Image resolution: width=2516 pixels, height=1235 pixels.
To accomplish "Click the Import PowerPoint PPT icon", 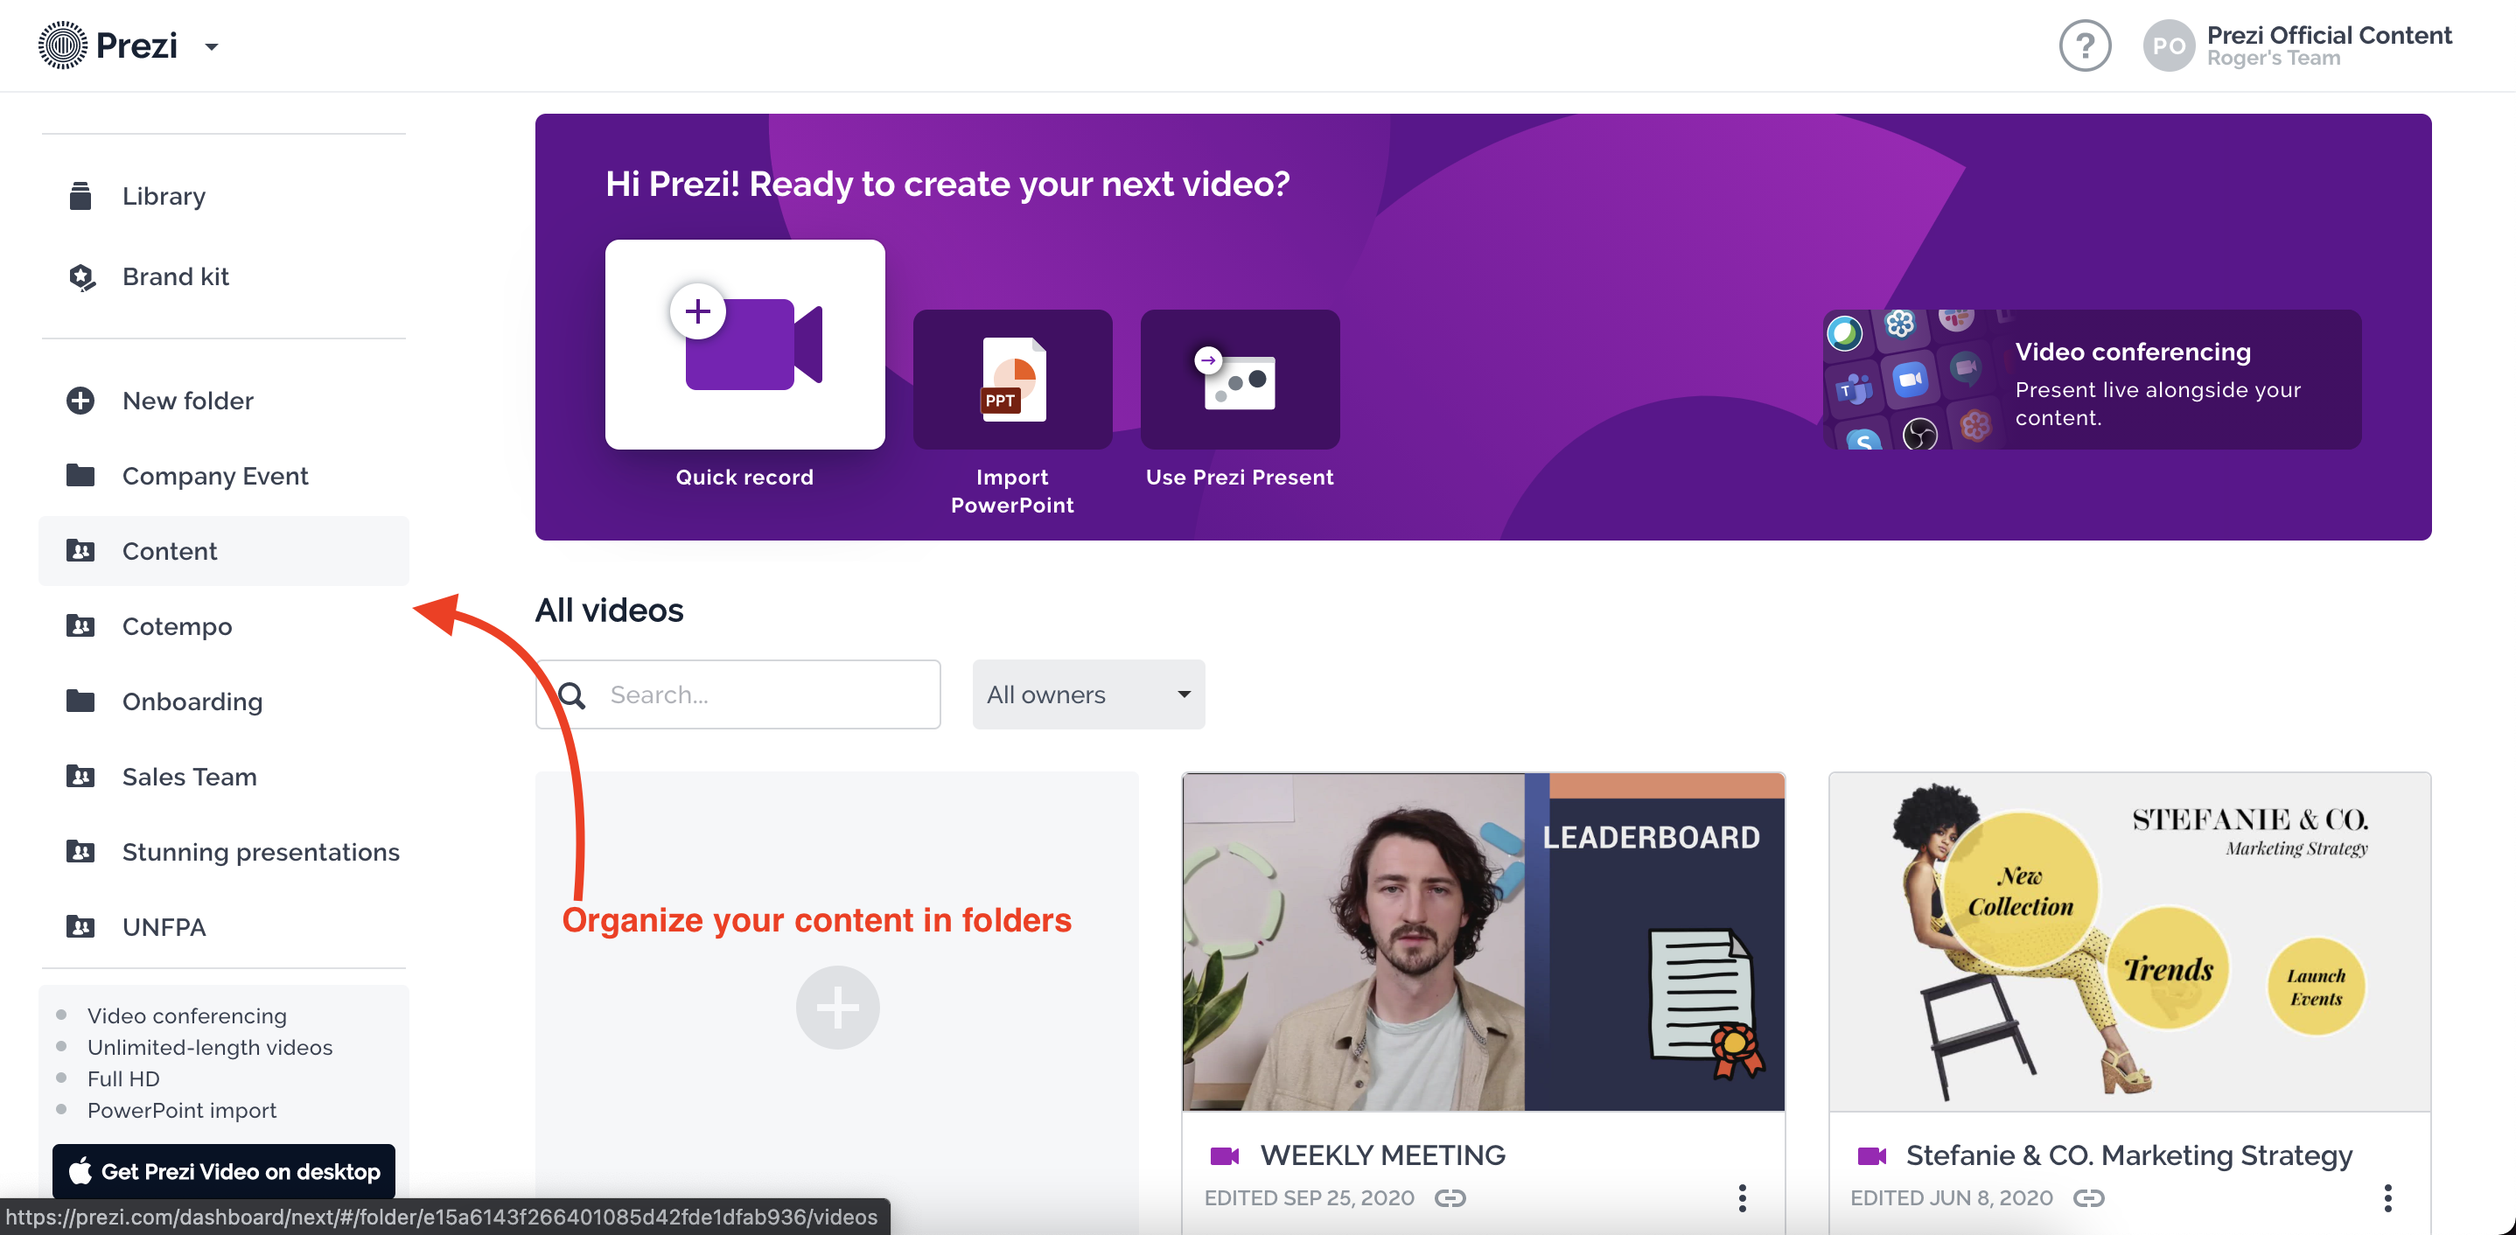I will point(1012,380).
